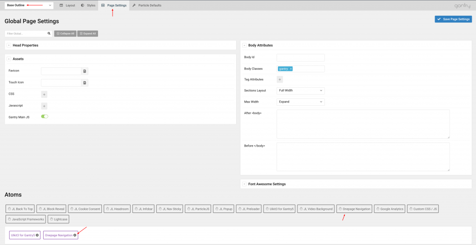This screenshot has width=476, height=245.
Task: Switch to the Layout tab
Action: coord(67,6)
